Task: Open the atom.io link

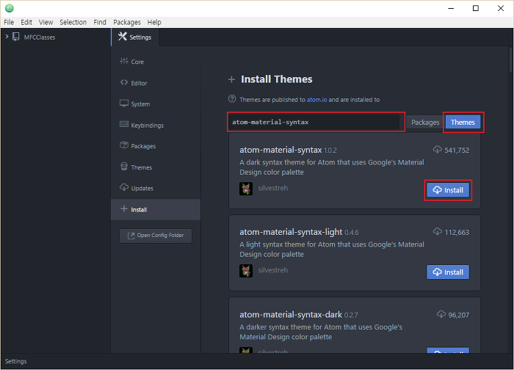Action: 316,100
